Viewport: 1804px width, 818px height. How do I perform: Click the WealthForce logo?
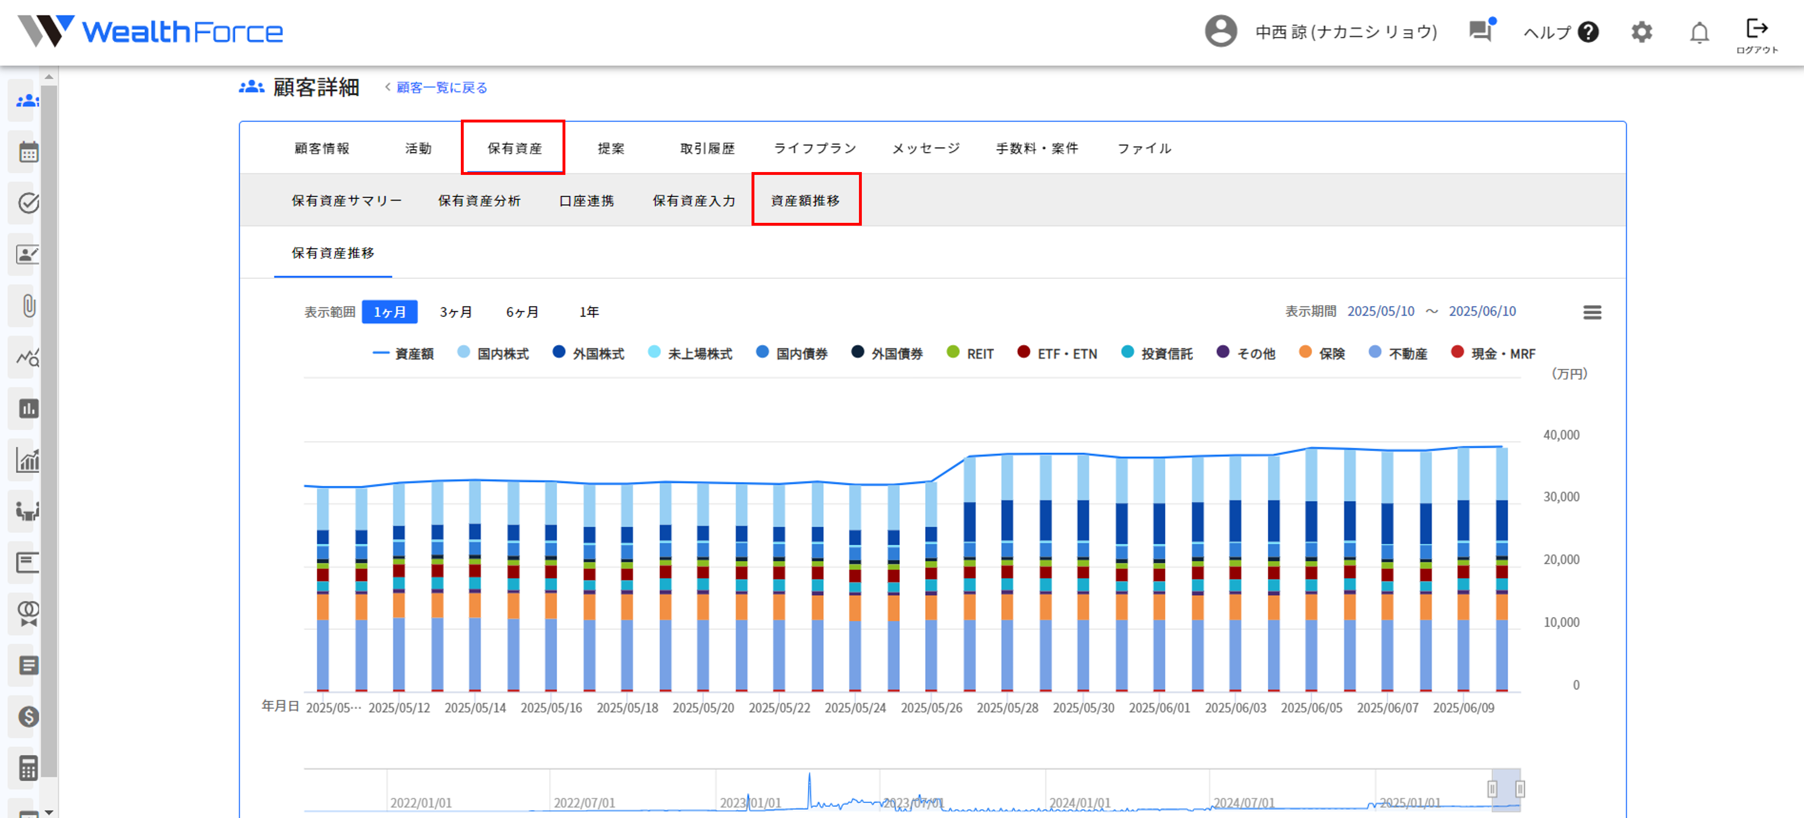tap(150, 32)
